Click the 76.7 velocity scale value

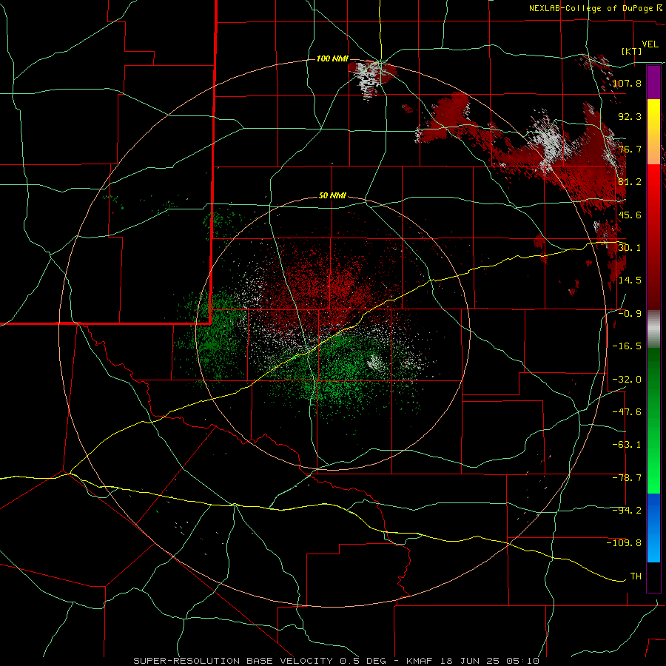pyautogui.click(x=630, y=149)
